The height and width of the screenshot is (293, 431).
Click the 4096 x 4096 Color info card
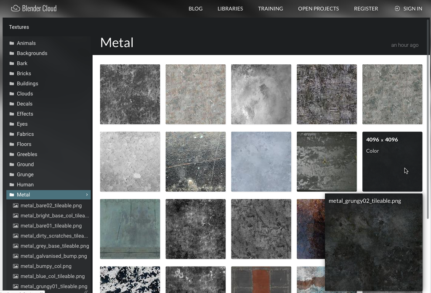pyautogui.click(x=392, y=161)
